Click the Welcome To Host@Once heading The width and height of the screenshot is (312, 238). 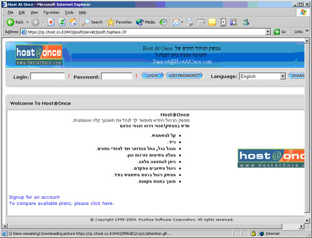pos(41,103)
